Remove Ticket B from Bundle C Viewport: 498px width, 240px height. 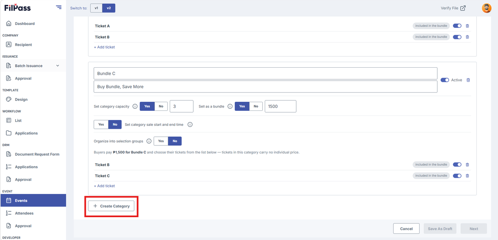click(x=467, y=165)
